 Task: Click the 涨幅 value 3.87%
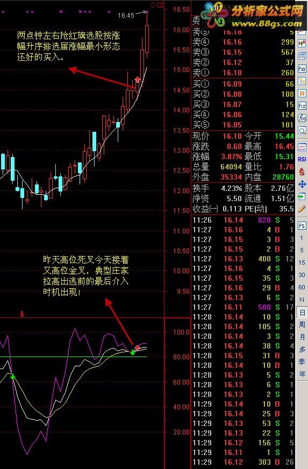[232, 157]
